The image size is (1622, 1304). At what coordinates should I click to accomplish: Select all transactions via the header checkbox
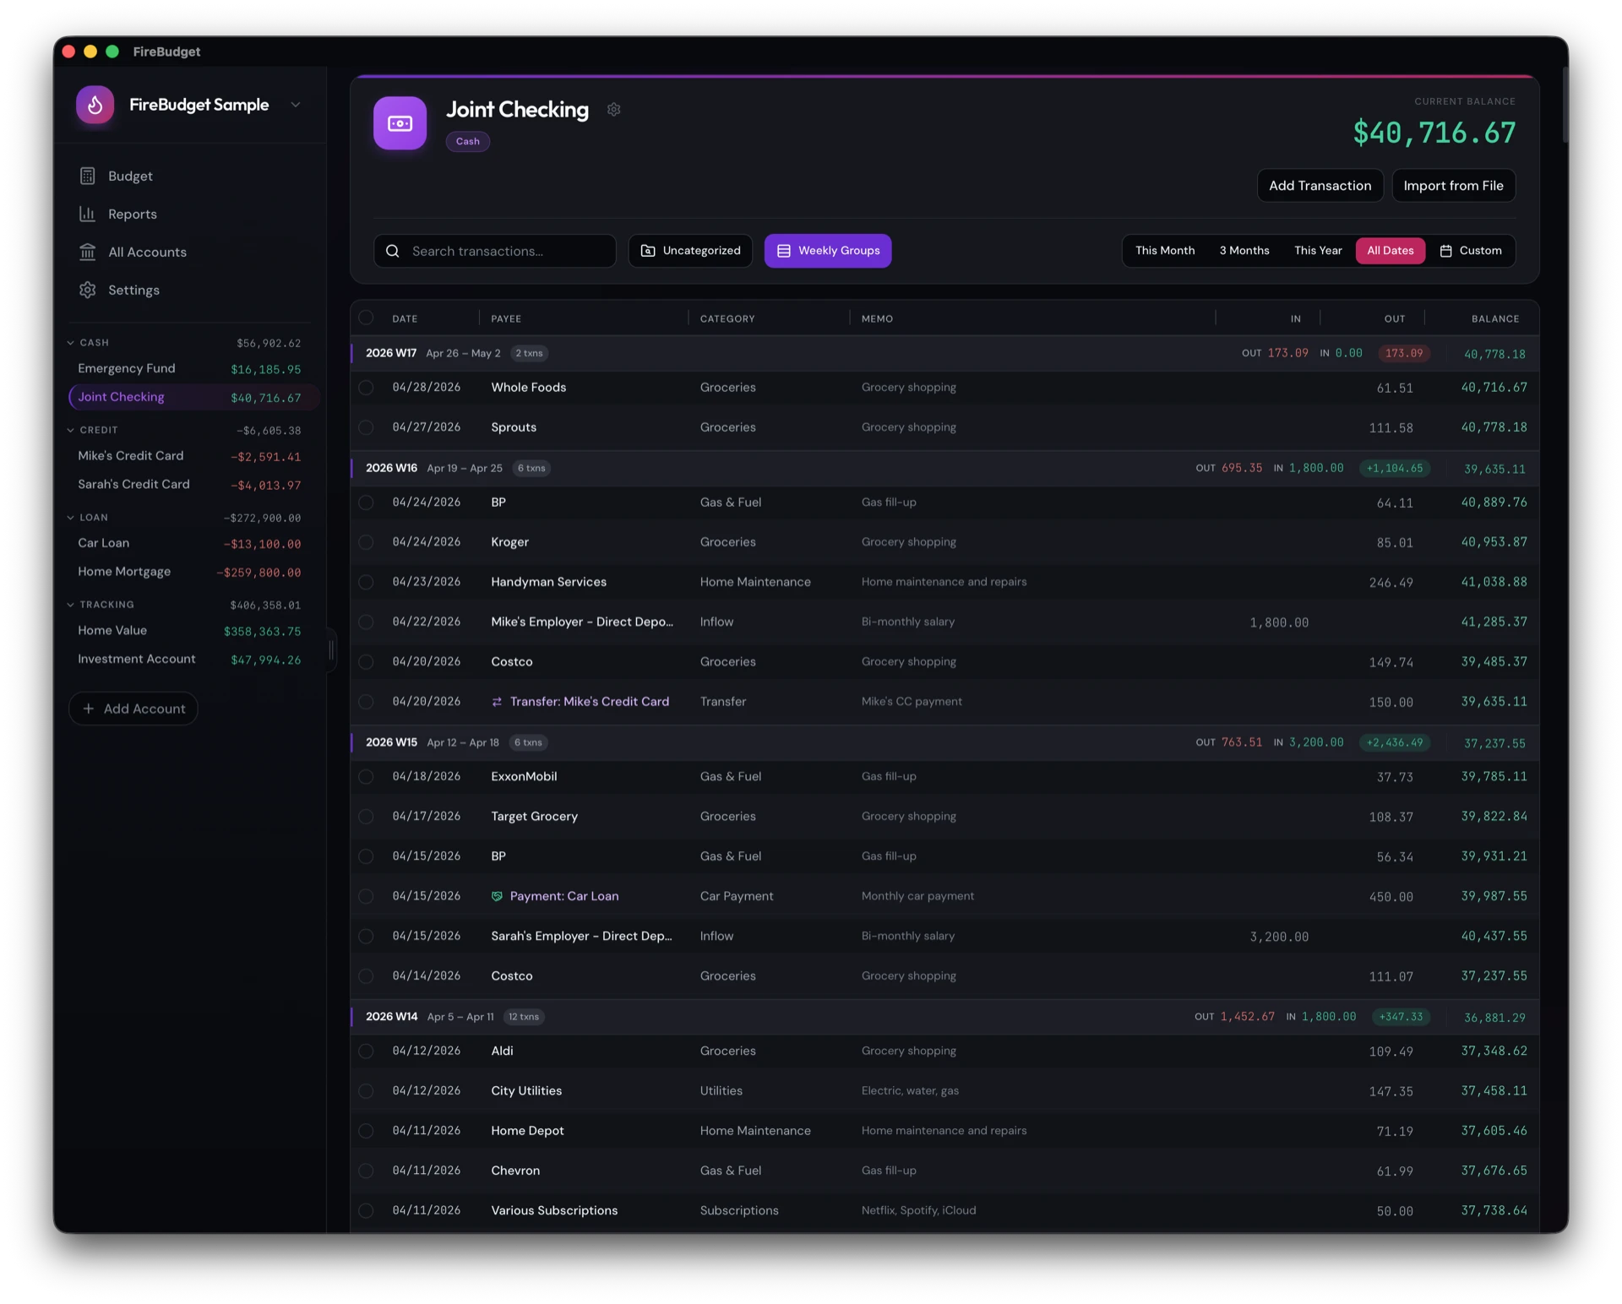pos(367,318)
